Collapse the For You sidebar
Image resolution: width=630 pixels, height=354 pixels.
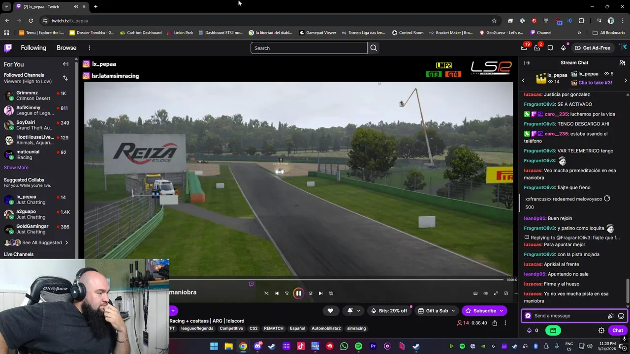tap(65, 64)
